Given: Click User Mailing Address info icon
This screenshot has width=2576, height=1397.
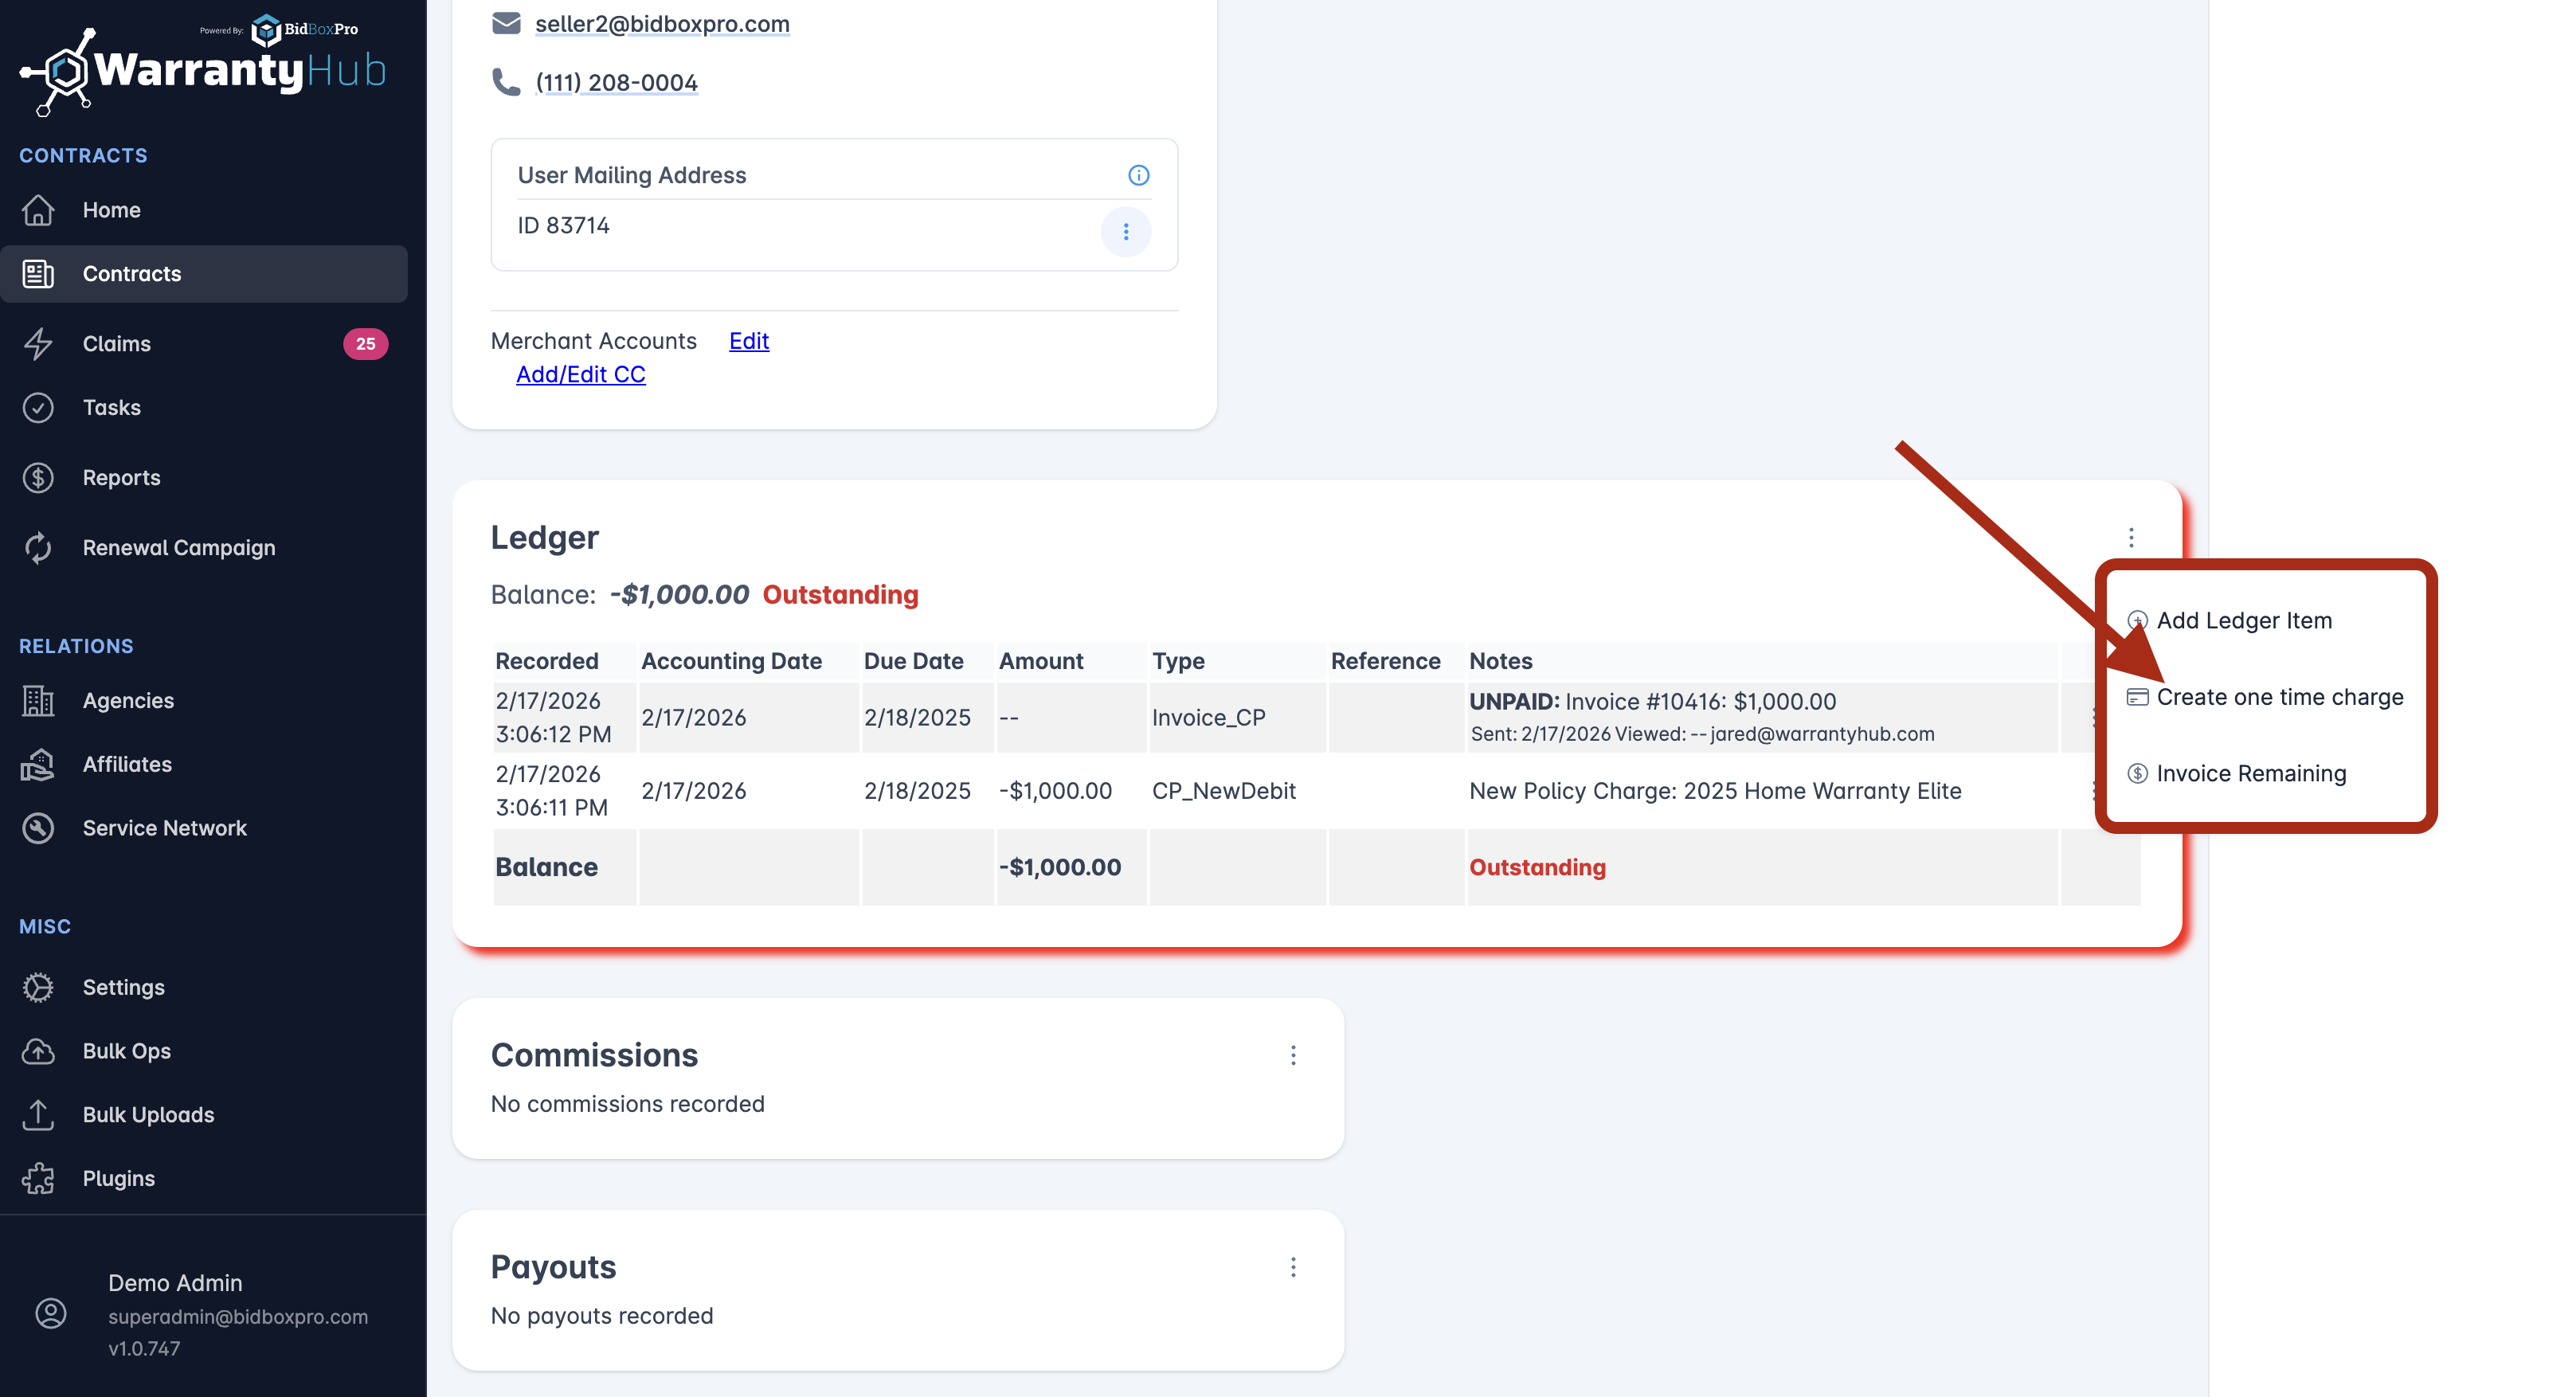Looking at the screenshot, I should [1138, 175].
